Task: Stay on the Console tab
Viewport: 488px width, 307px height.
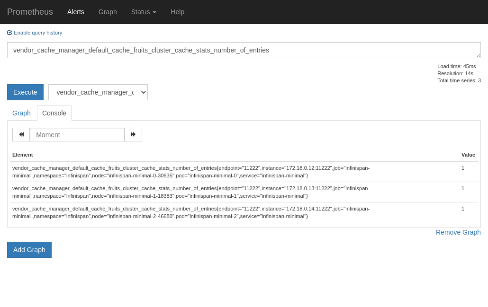Action: coord(54,113)
